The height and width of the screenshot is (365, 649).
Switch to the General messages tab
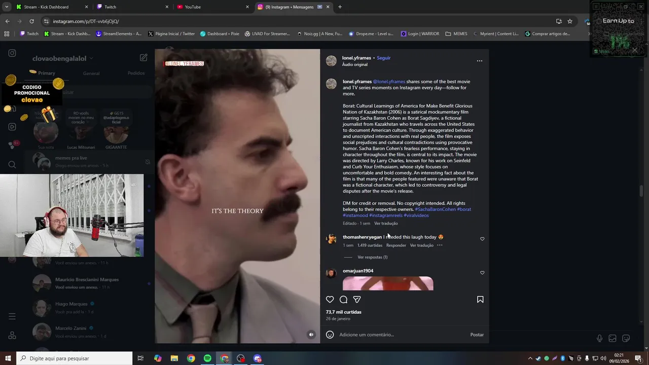pos(91,74)
